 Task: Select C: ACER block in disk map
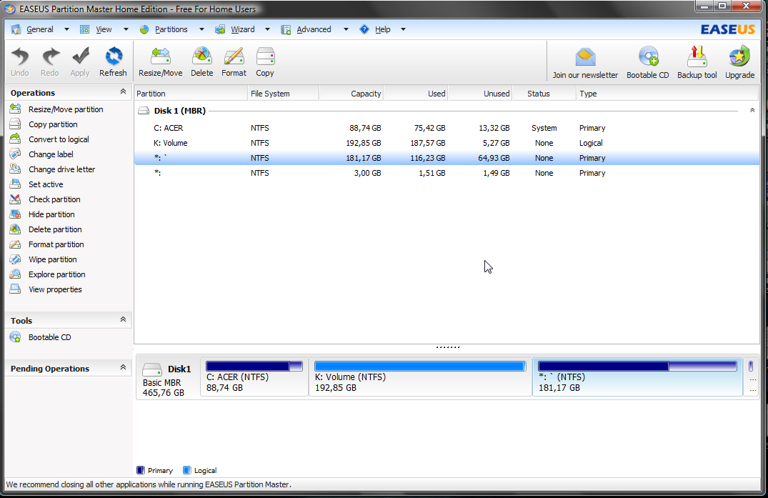[254, 377]
